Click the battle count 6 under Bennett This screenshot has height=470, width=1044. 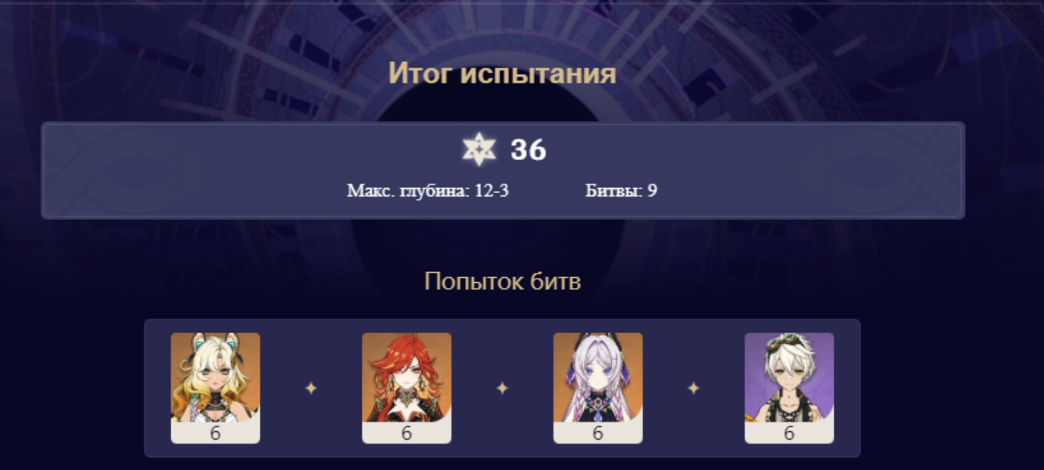(789, 433)
